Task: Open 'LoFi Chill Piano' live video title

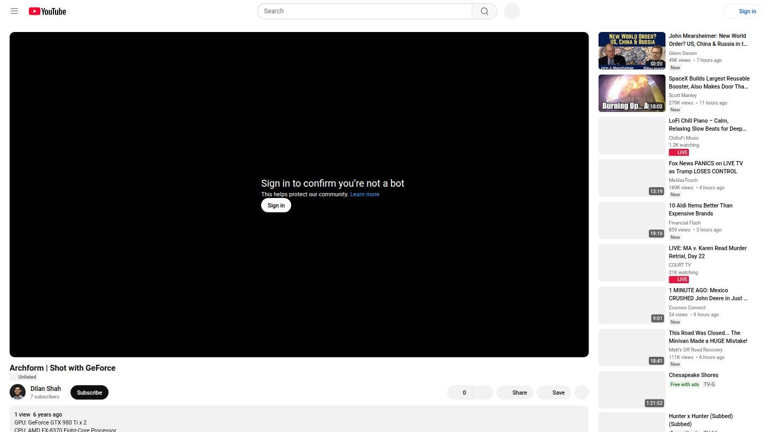Action: click(708, 125)
